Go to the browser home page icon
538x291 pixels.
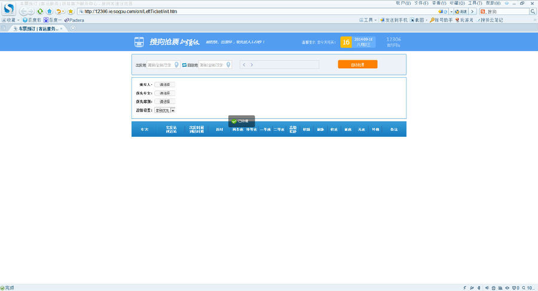click(x=50, y=11)
